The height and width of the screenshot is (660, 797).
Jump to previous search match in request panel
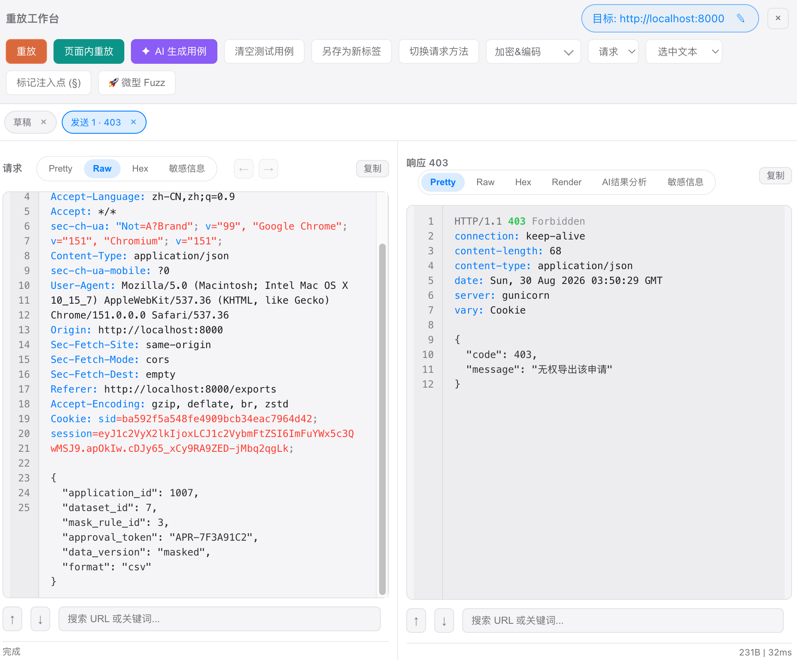(12, 619)
